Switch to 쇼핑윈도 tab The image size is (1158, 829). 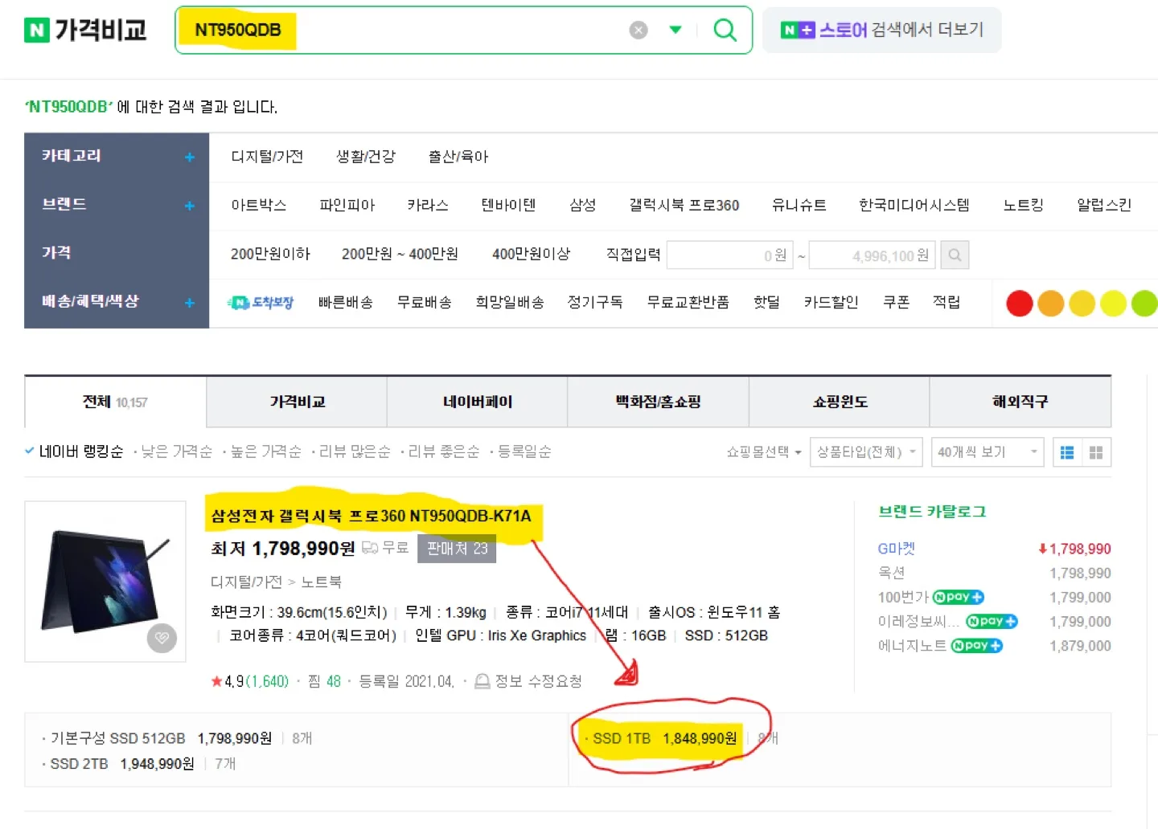click(x=840, y=402)
